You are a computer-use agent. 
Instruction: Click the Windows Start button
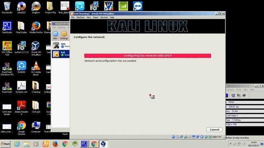click(5, 144)
